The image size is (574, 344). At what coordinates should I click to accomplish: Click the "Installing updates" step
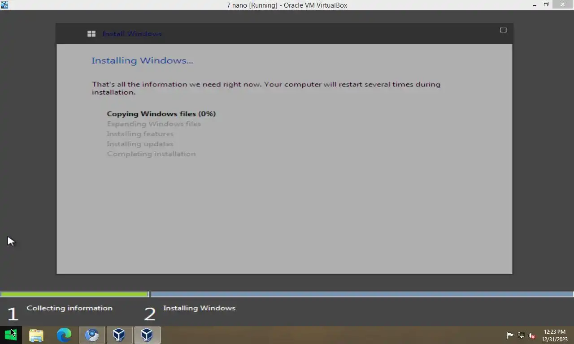click(140, 144)
